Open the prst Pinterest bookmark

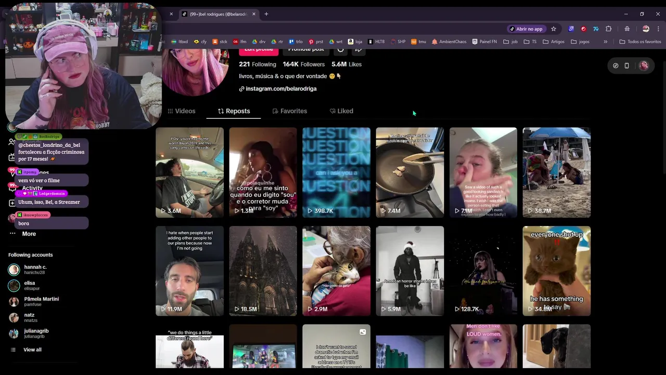[316, 42]
